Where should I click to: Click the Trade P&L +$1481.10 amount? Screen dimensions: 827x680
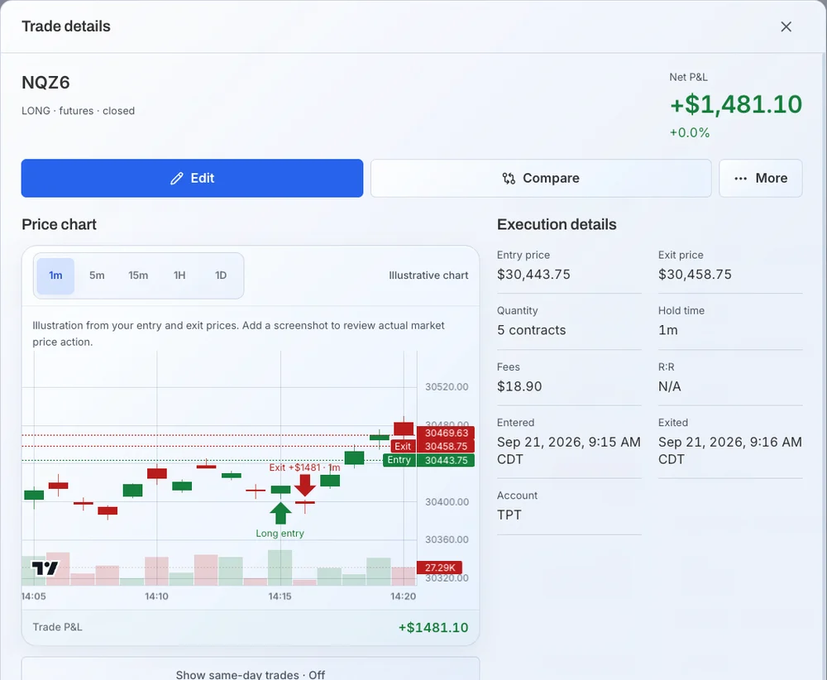(433, 627)
